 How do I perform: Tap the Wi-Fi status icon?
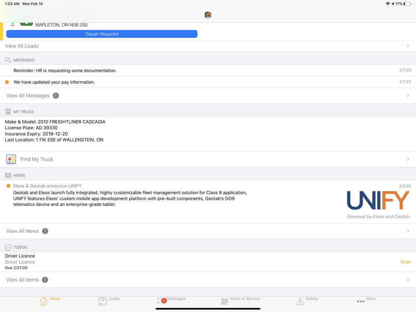[x=388, y=4]
